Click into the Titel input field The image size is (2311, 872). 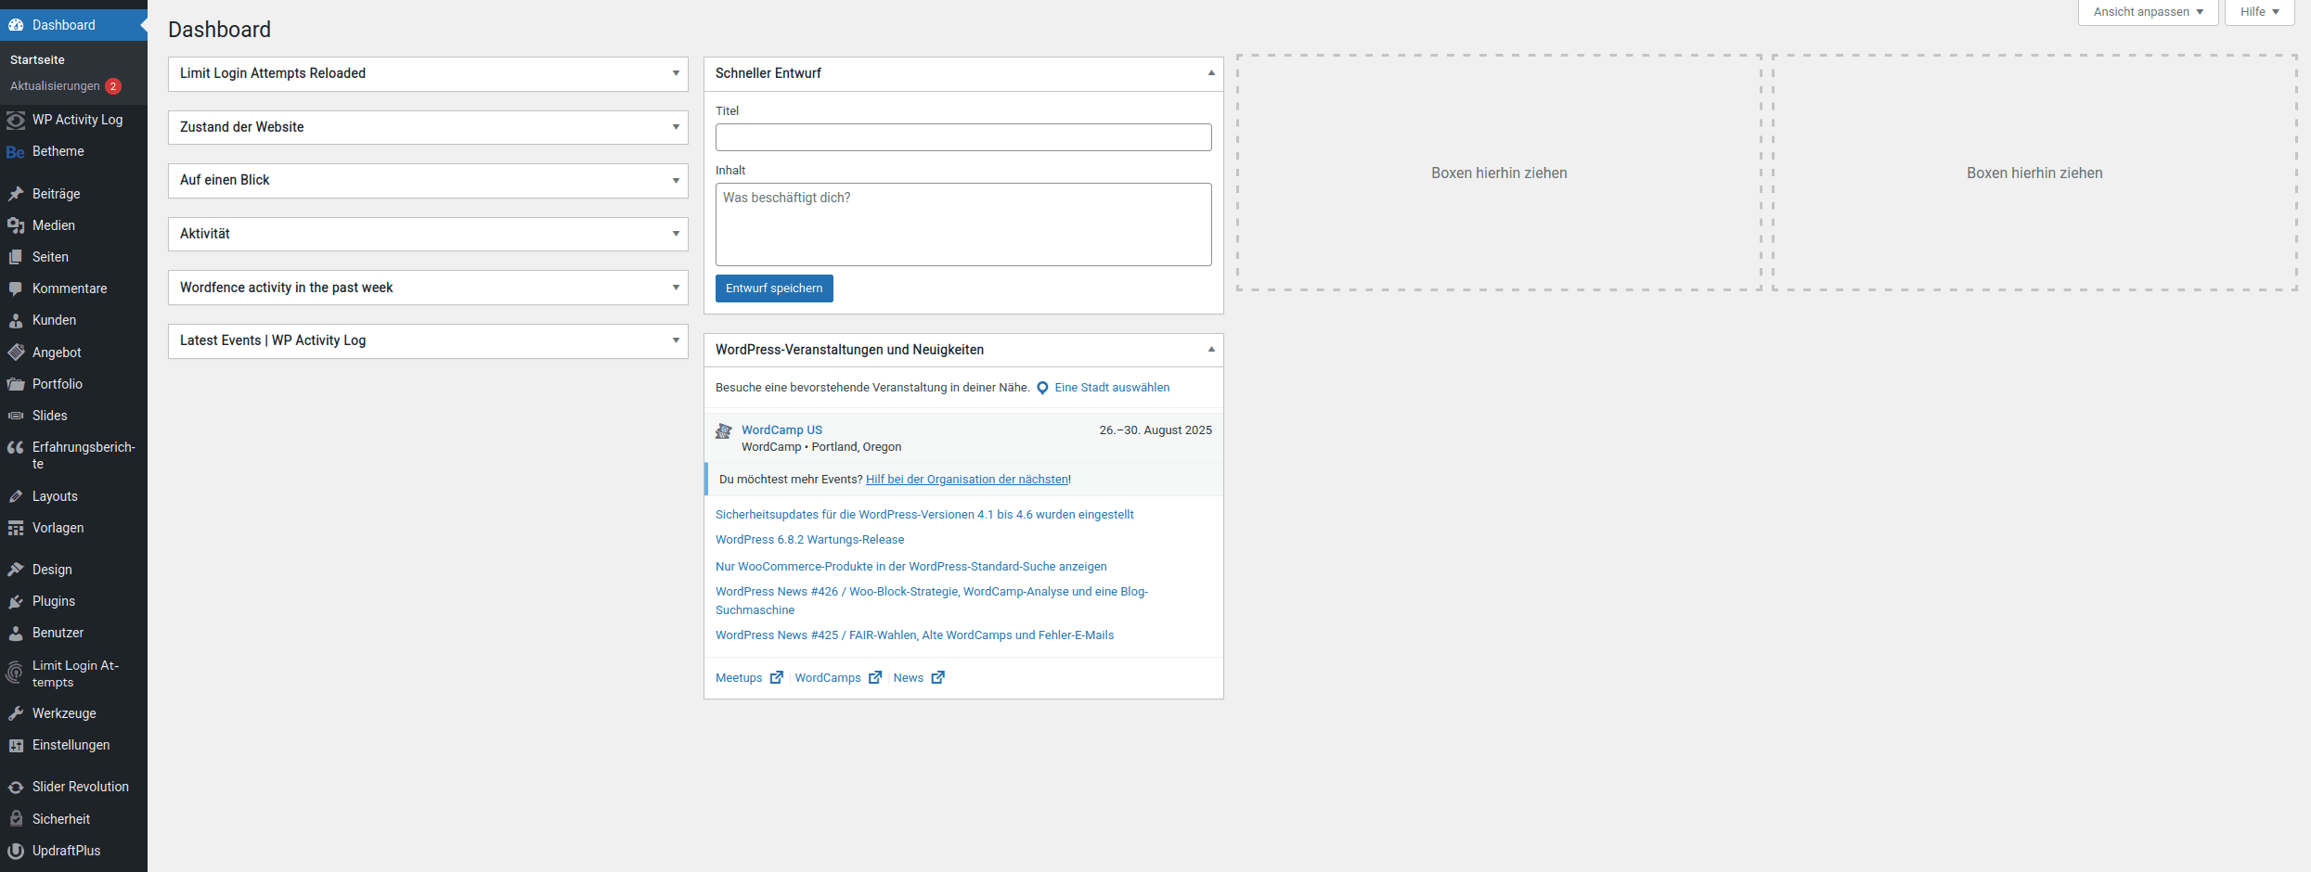pos(963,137)
